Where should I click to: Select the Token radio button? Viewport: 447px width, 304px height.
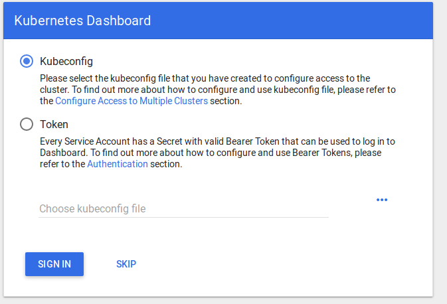point(27,124)
